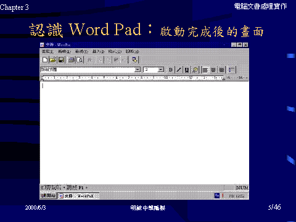Insert date and time via toolbar icon

coord(134,60)
